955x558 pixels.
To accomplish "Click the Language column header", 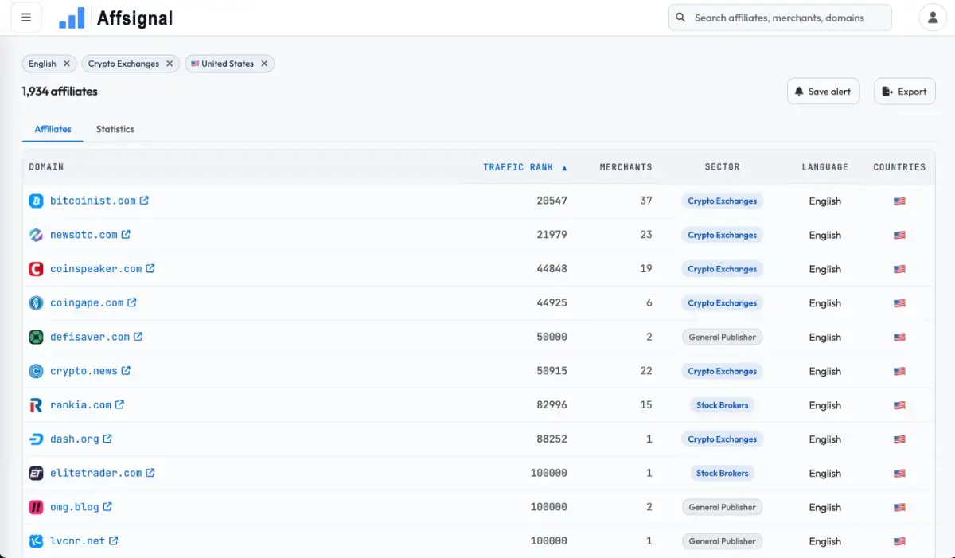I will 824,167.
